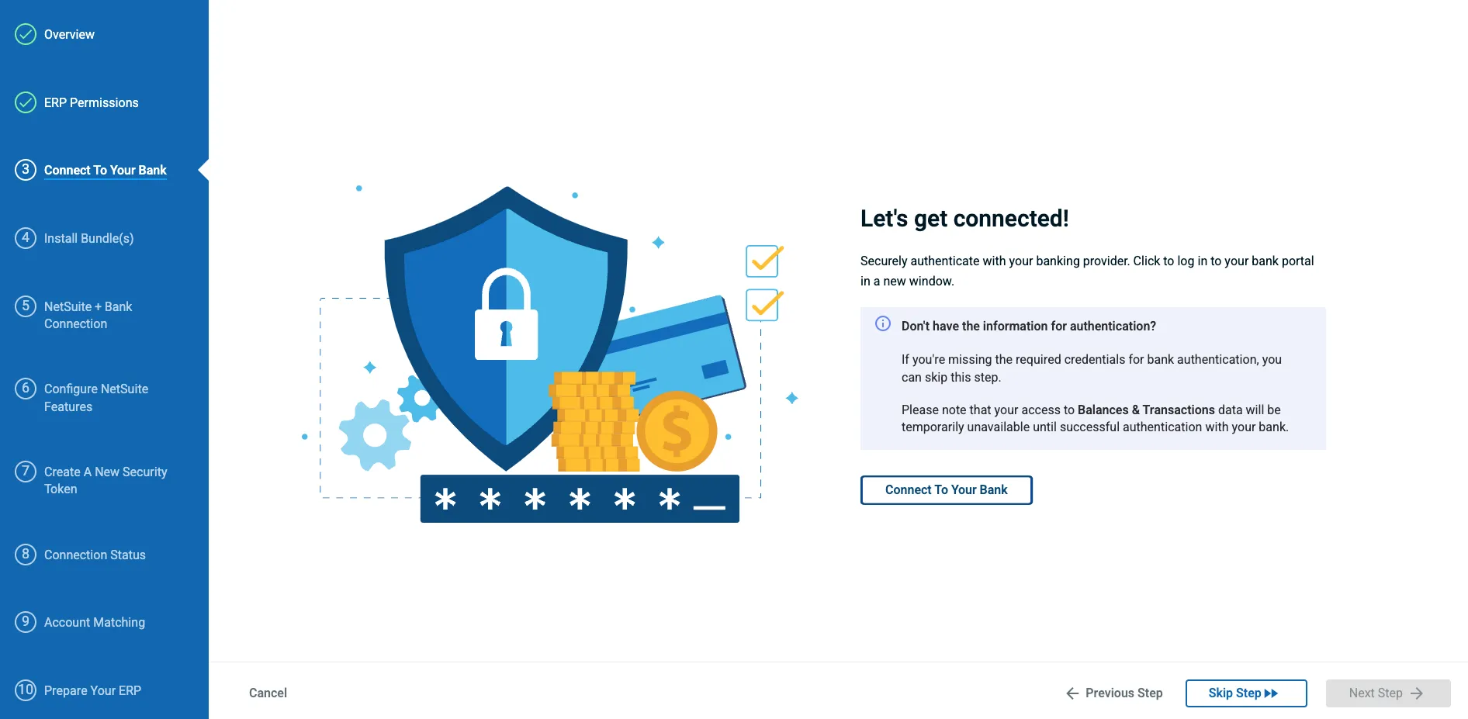Select NetSuite + Bank Connection step

coord(88,315)
